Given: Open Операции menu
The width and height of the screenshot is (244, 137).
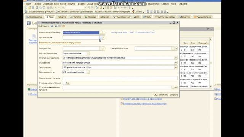Looking at the screenshot, I should tap(48, 4).
